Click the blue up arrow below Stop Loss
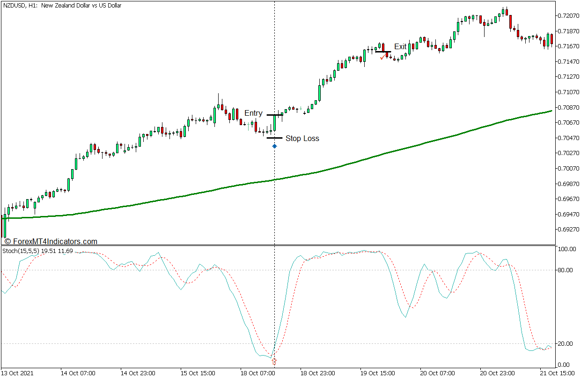Viewport: 588px width, 379px height. click(274, 146)
